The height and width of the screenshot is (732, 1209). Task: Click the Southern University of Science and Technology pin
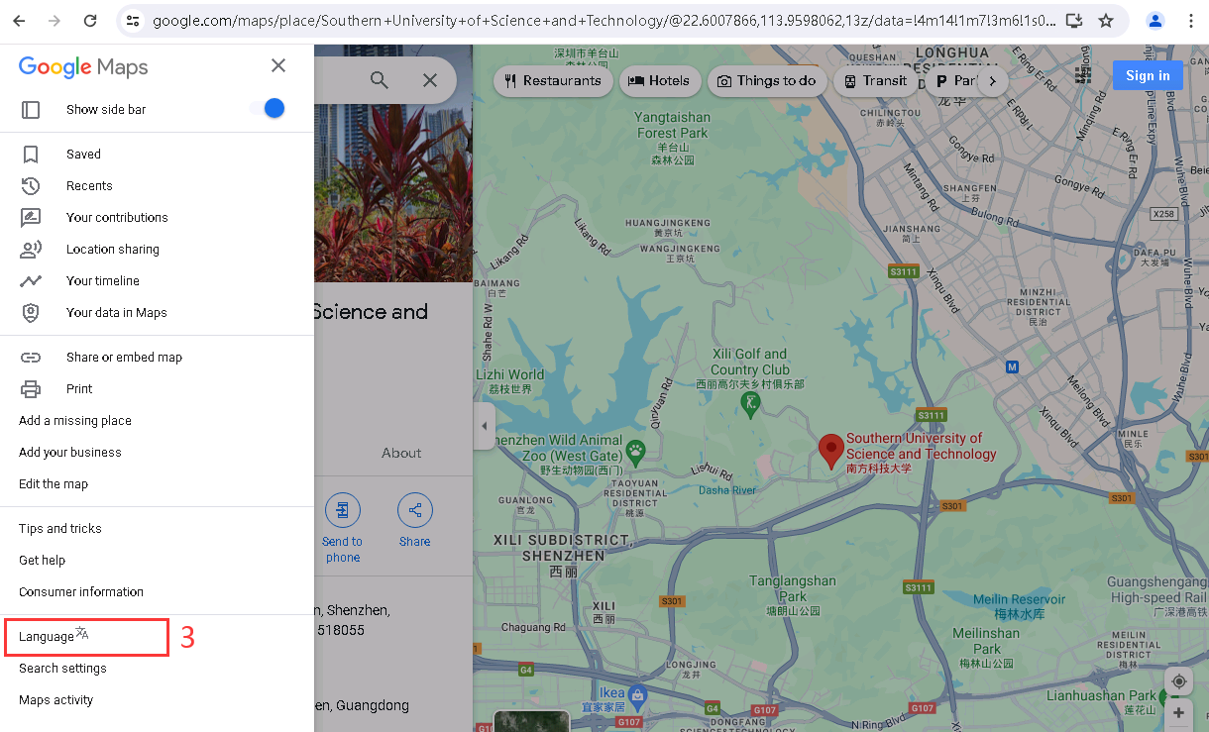click(830, 451)
